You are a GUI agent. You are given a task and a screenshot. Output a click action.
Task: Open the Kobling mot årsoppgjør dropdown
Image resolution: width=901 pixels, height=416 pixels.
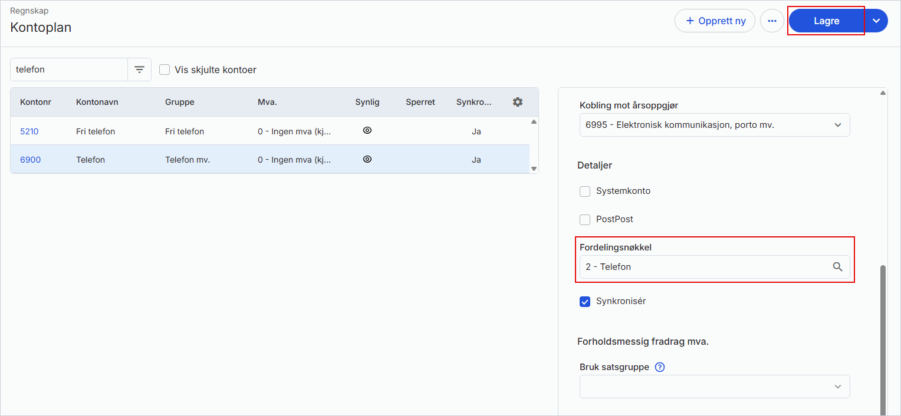(715, 125)
